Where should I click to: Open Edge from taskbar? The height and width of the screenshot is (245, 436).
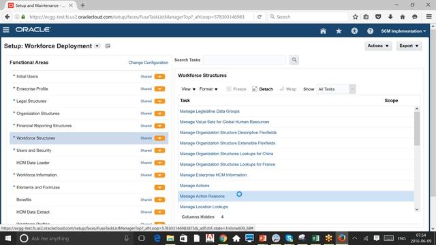tap(157, 238)
